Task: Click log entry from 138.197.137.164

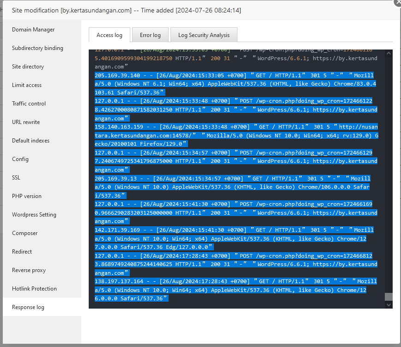Action: point(236,290)
